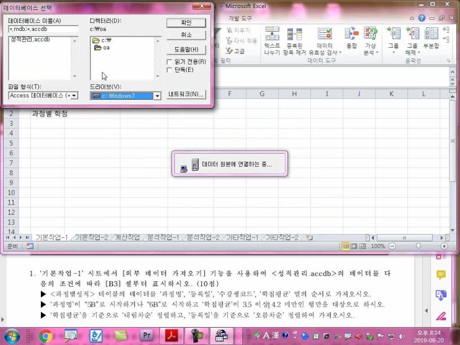Click the database name input field
This screenshot has height=345, width=460.
pos(43,29)
